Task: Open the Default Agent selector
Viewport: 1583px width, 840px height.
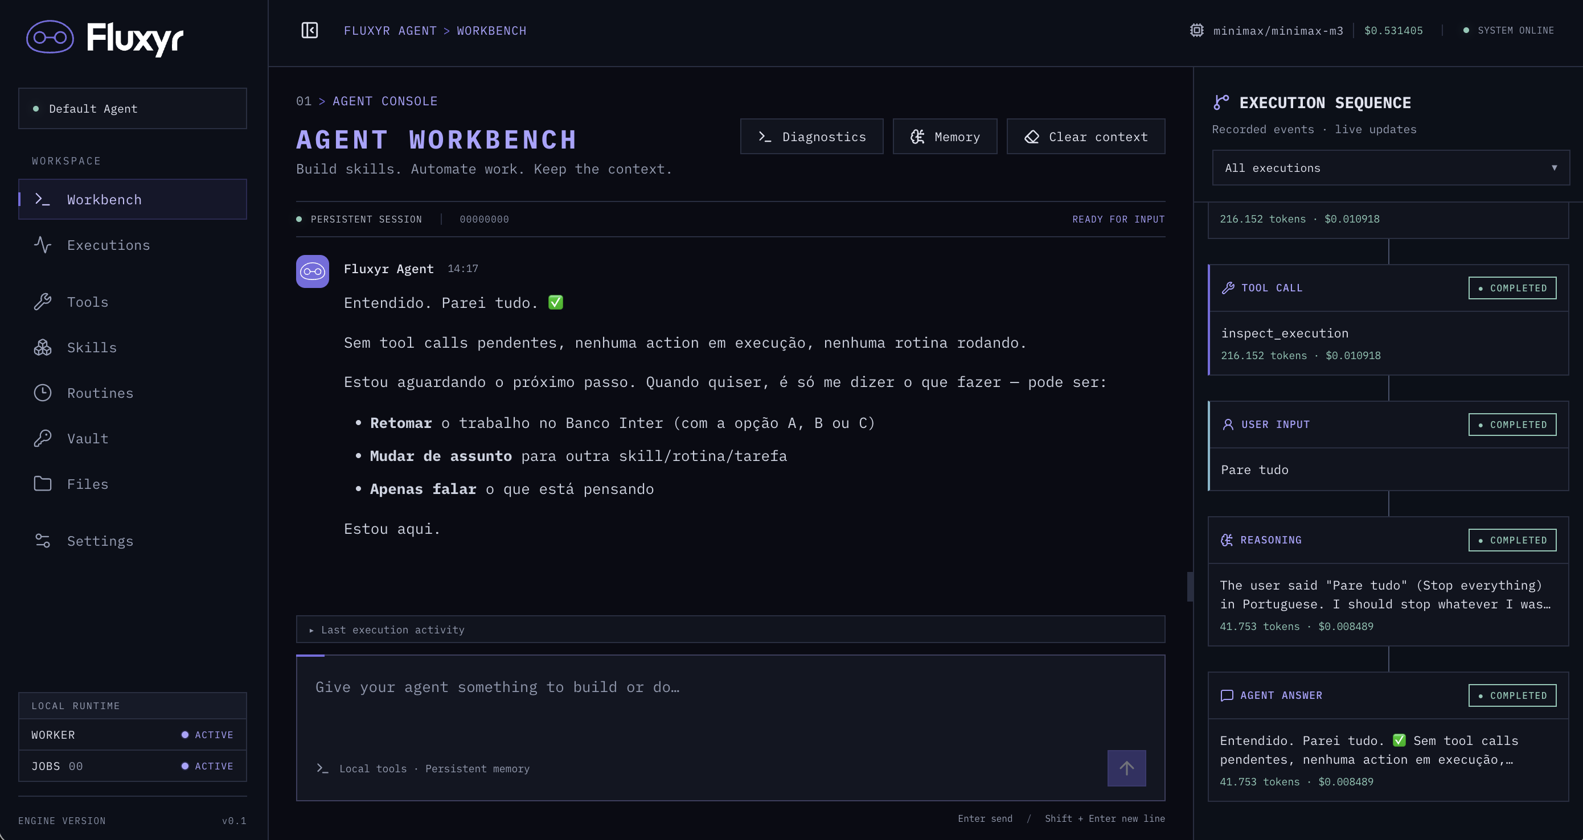Action: click(x=132, y=108)
